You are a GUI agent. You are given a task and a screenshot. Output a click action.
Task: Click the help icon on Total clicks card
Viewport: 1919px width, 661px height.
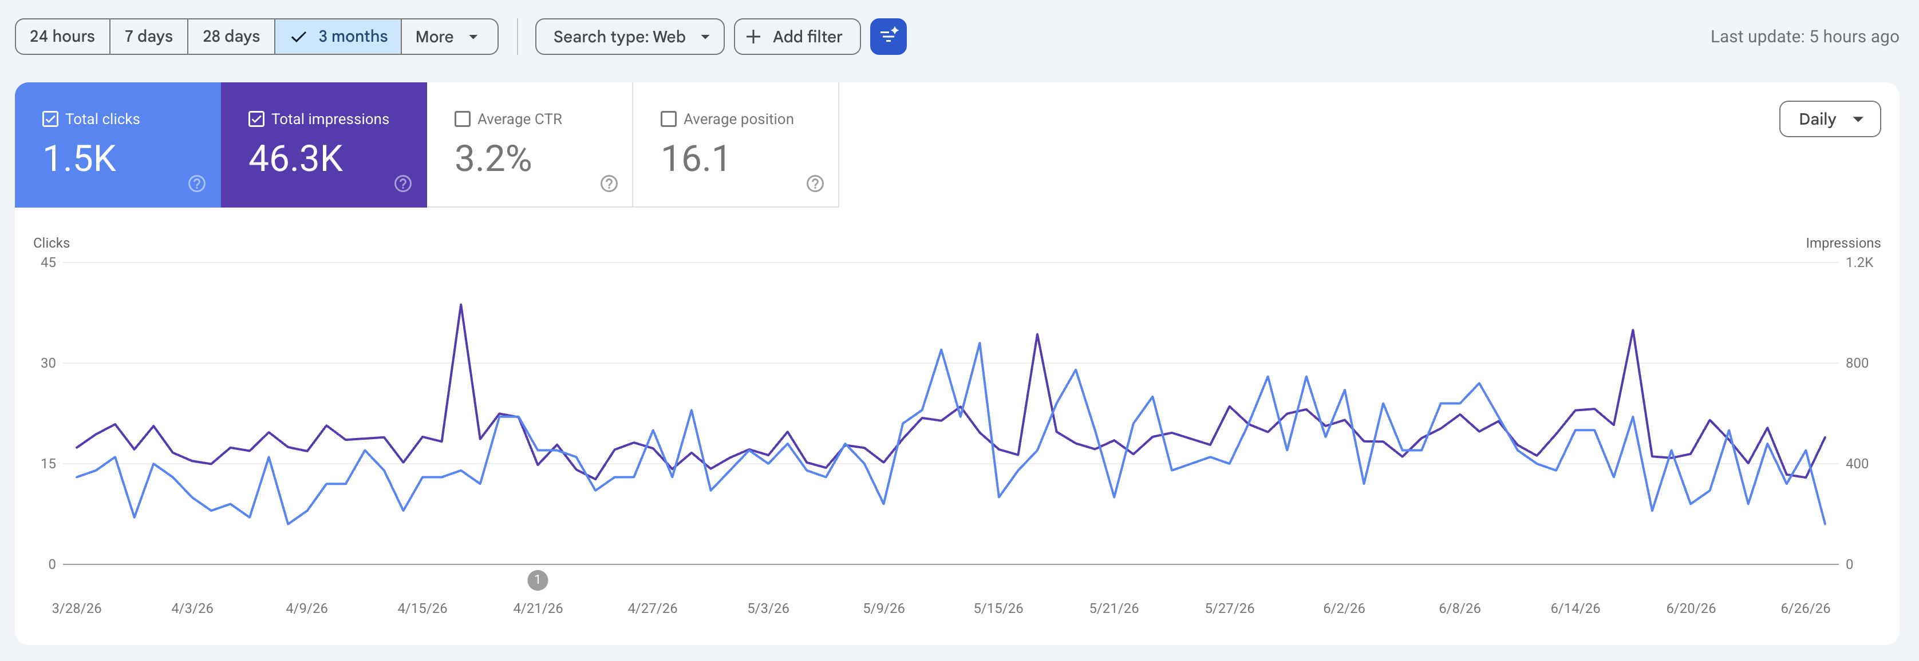tap(197, 184)
